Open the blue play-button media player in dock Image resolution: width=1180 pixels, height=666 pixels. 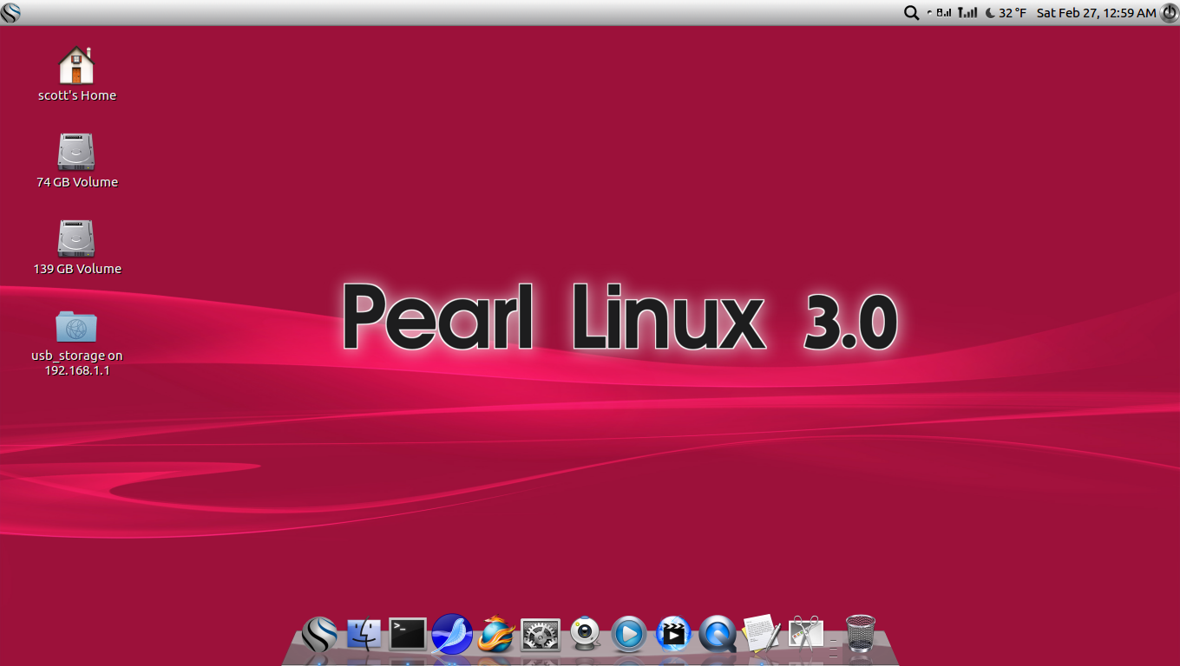click(x=629, y=634)
